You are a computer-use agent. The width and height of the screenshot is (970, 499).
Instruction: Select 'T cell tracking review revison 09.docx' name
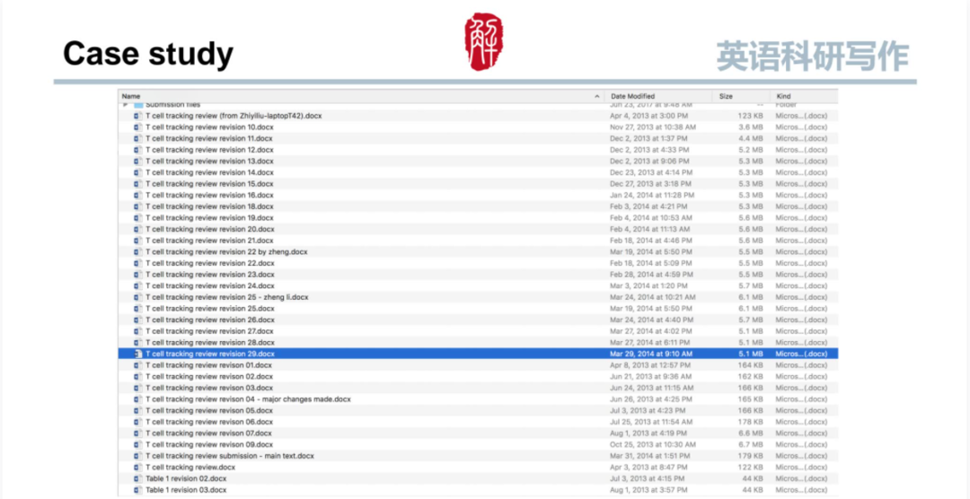[208, 444]
